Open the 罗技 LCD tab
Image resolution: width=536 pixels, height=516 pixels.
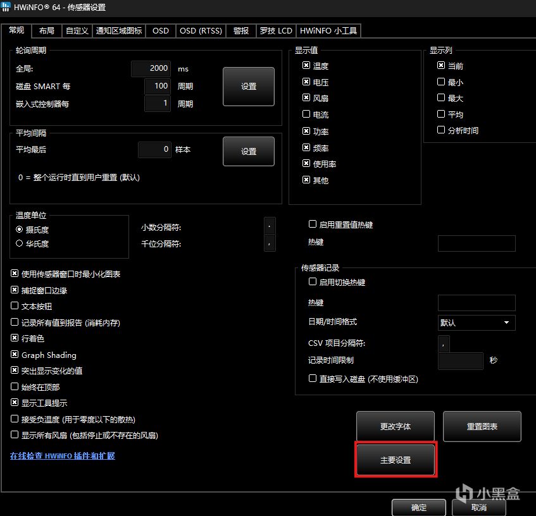click(x=276, y=31)
